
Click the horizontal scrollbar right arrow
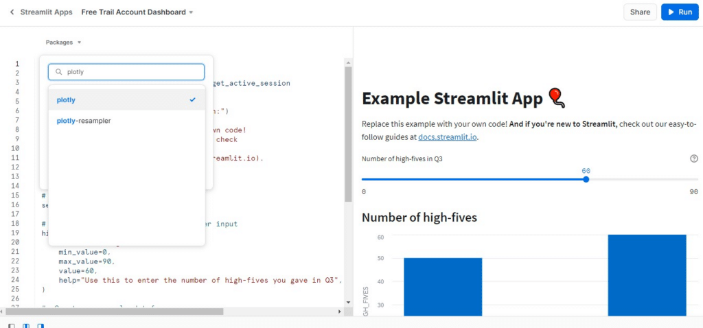340,311
